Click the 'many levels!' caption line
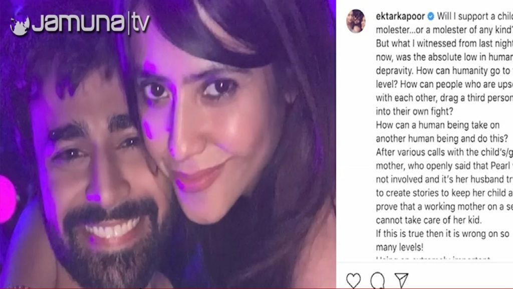The height and width of the screenshot is (289, 513). (399, 247)
